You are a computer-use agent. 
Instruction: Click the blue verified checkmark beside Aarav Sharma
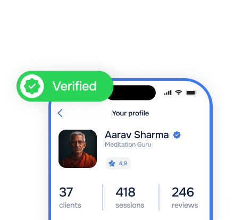tap(177, 135)
